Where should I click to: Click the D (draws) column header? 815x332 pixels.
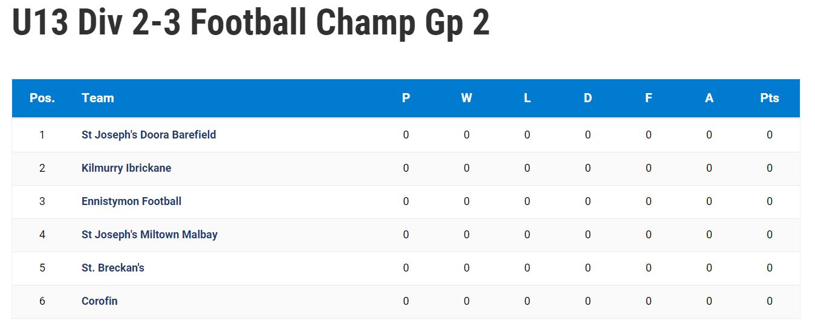(x=588, y=98)
